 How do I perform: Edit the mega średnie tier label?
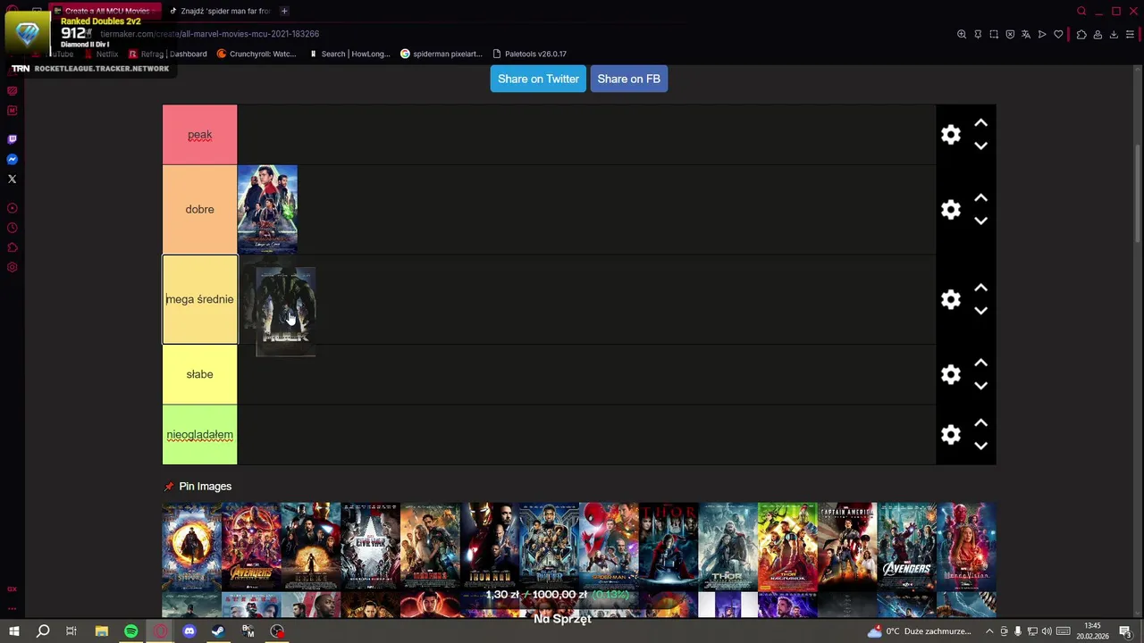[199, 299]
